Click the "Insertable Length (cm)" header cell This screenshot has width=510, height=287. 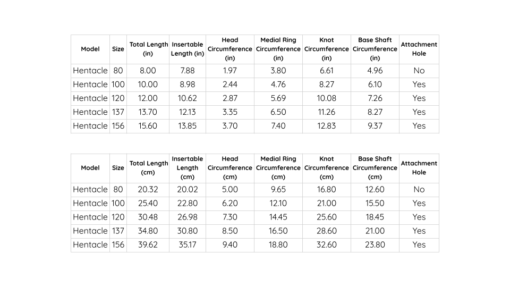[188, 168]
